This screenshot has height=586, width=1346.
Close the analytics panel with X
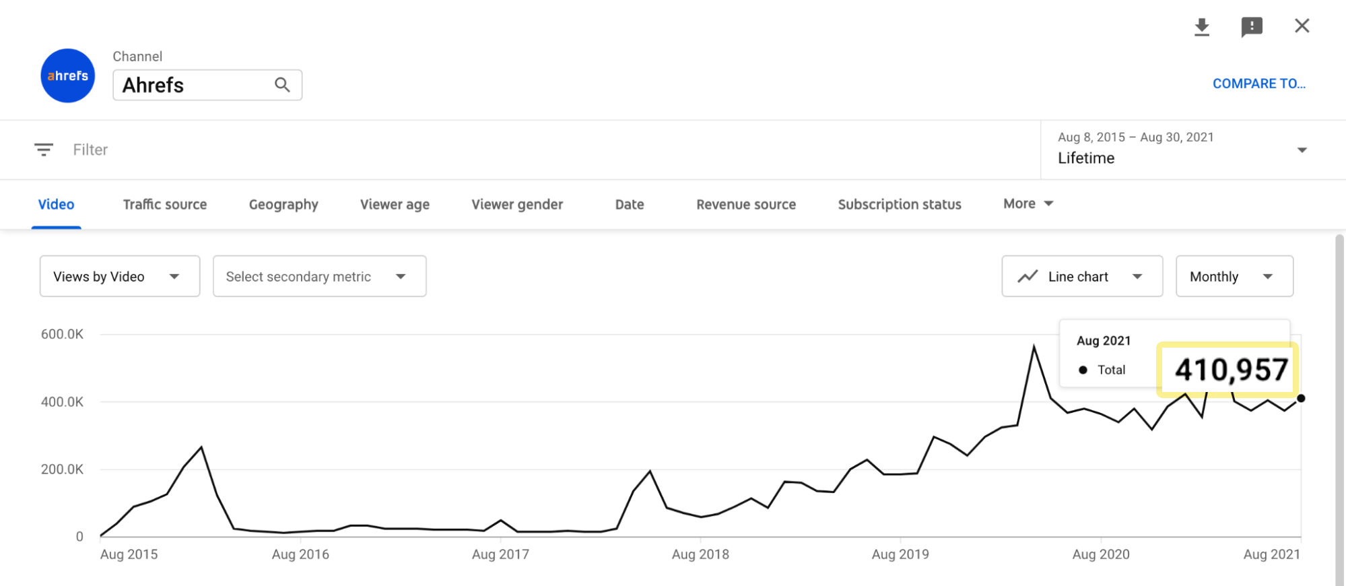coord(1302,26)
